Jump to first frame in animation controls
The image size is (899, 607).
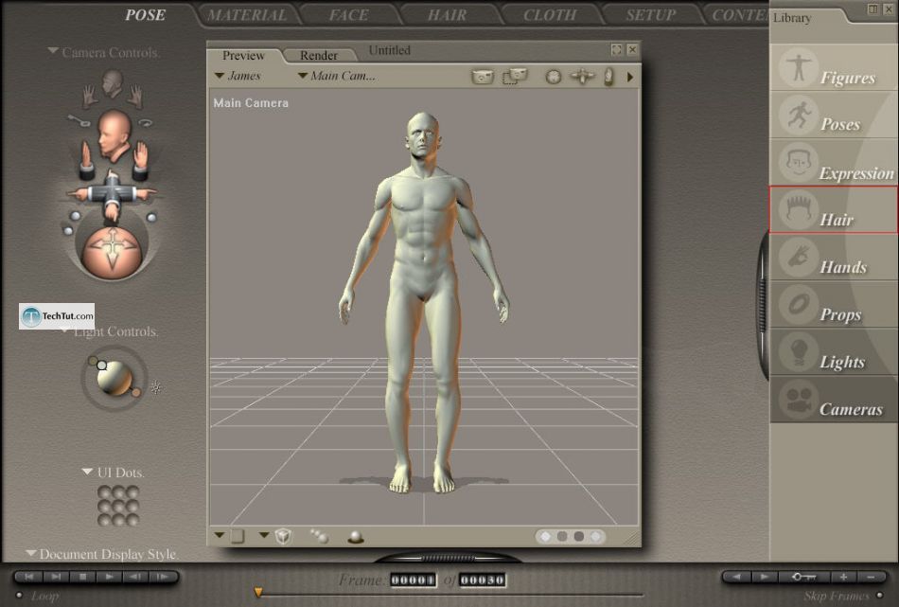[30, 577]
